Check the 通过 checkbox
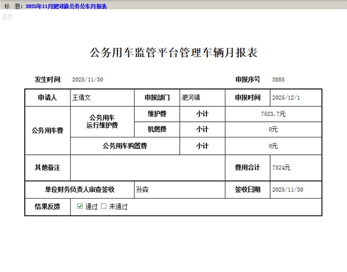This screenshot has width=347, height=272. 80,206
